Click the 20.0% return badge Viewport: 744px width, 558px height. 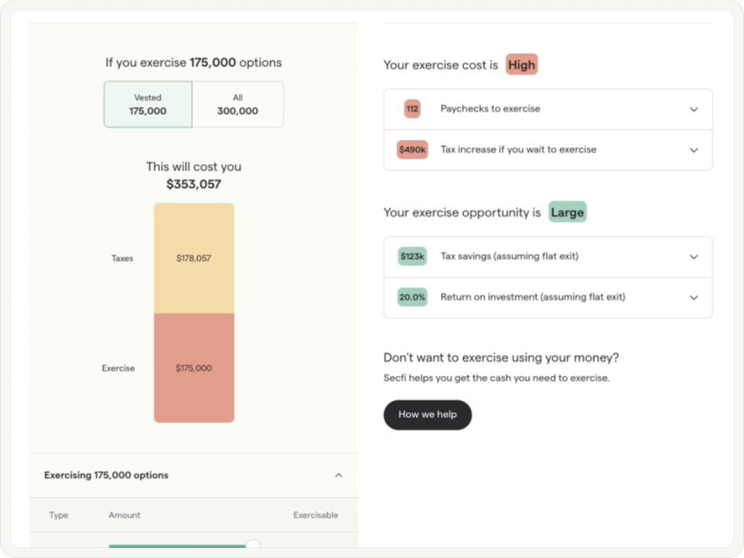pyautogui.click(x=412, y=297)
